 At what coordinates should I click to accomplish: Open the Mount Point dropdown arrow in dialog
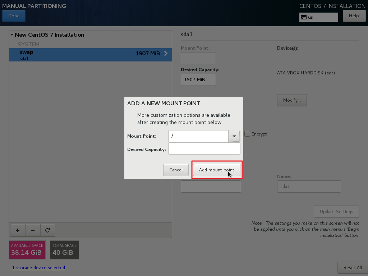click(x=234, y=136)
